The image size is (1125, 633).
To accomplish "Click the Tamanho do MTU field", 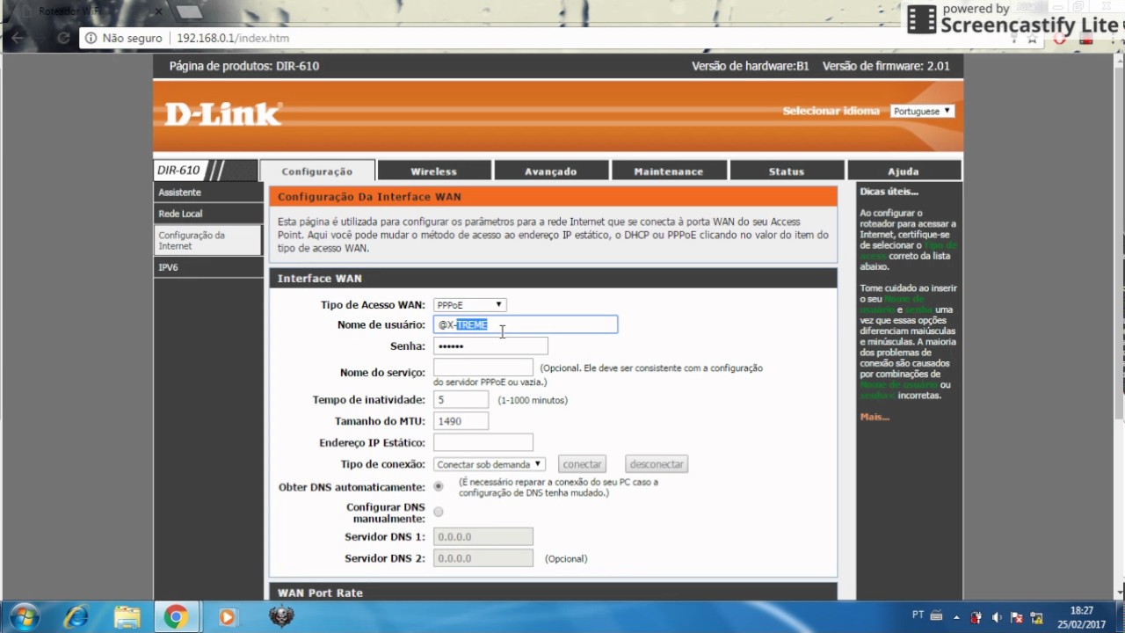I will coord(461,421).
